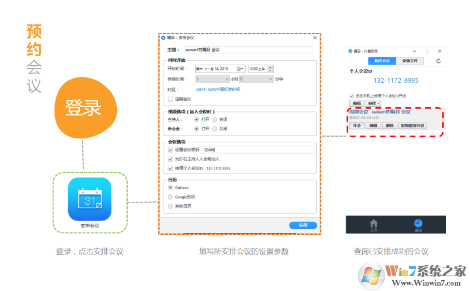Click 删除 for the recurring meeting
Image resolution: width=470 pixels, height=291 pixels.
coord(389,125)
